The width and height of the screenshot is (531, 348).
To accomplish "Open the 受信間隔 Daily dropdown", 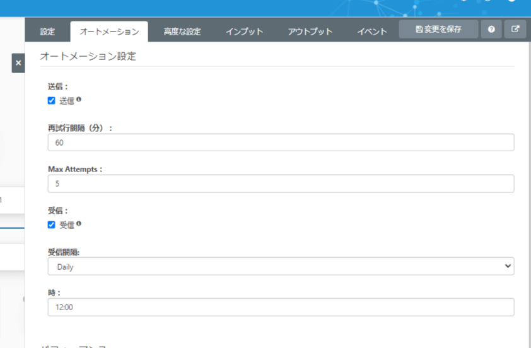I will [x=281, y=267].
